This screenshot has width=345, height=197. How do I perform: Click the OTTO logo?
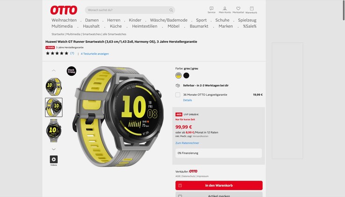tap(64, 10)
